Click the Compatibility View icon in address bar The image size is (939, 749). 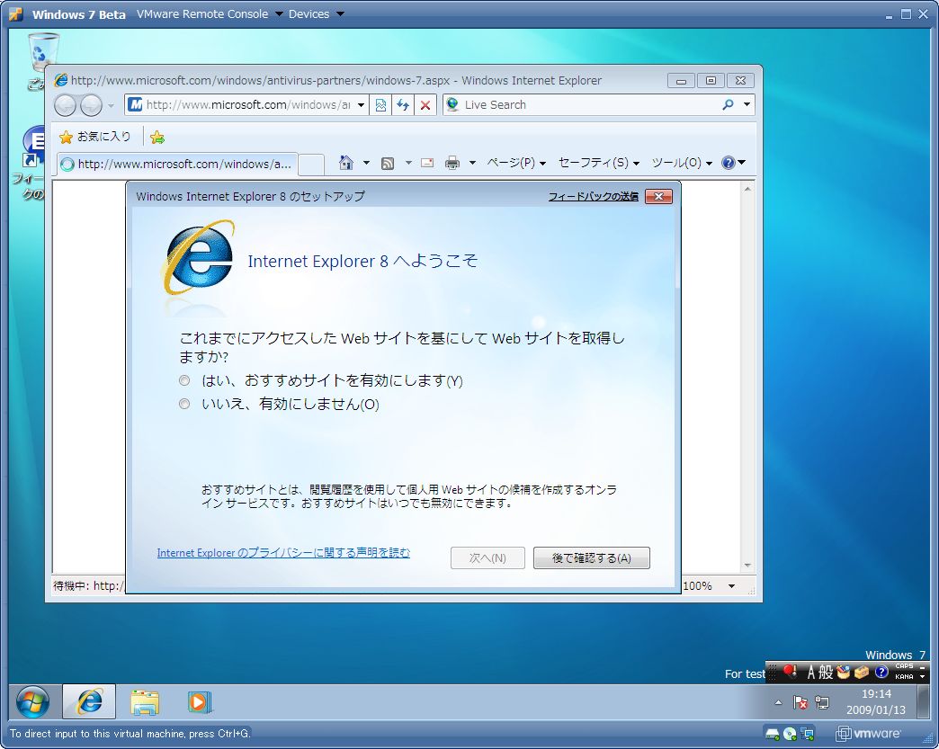[x=380, y=105]
